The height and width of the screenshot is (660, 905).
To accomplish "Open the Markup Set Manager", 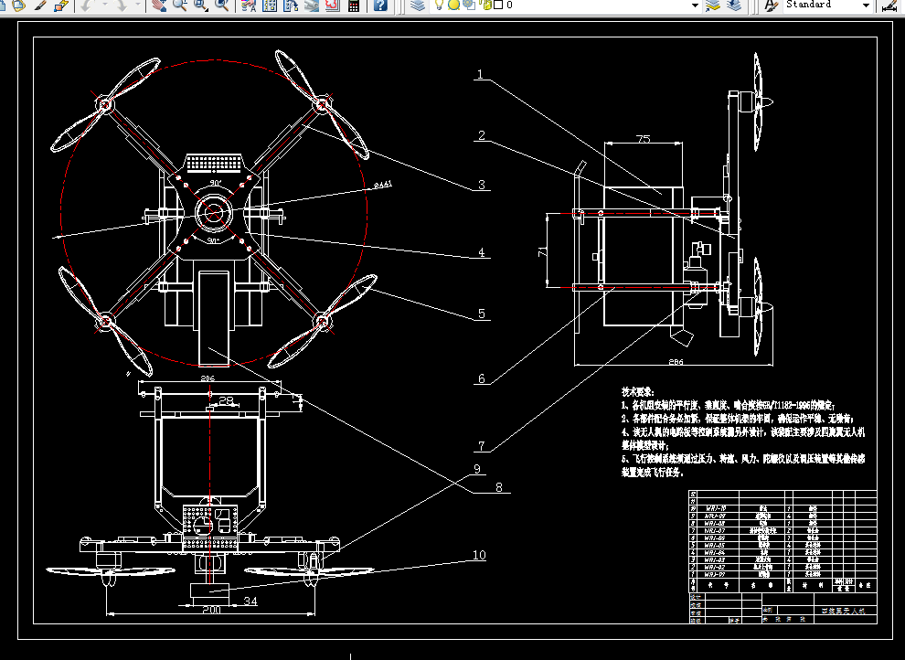I will (332, 5).
